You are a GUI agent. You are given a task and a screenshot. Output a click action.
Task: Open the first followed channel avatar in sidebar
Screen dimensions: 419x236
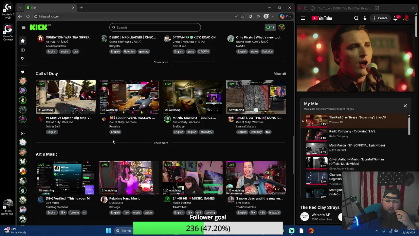[23, 81]
